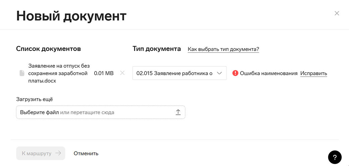Click the arrow inside К маршруту button
Image resolution: width=349 pixels, height=166 pixels.
pyautogui.click(x=58, y=153)
